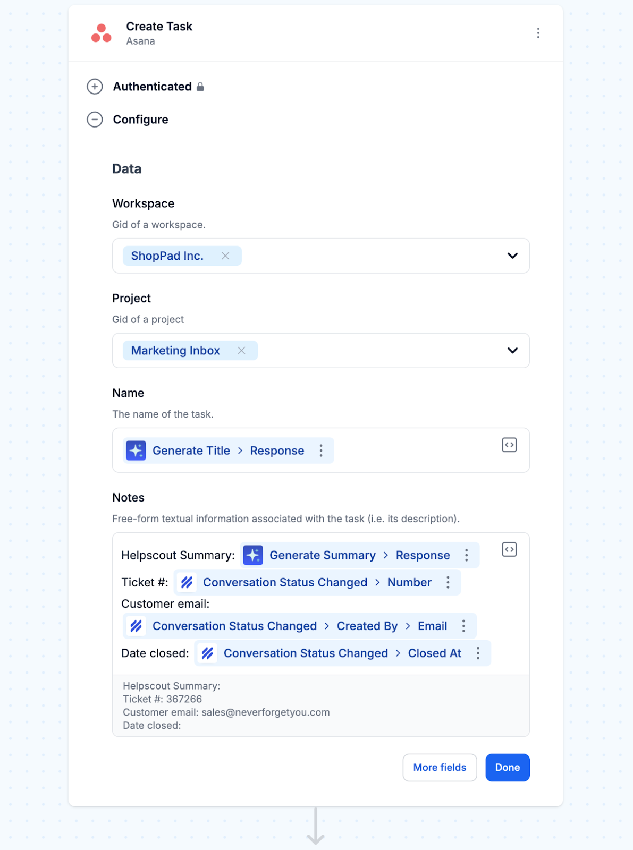Screen dimensions: 633x850
Task: Click the Generate Summary AI sparkle icon
Action: (253, 555)
